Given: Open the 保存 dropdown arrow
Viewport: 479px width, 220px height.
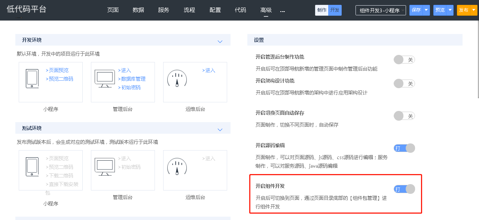Looking at the screenshot, I should tap(426, 10).
